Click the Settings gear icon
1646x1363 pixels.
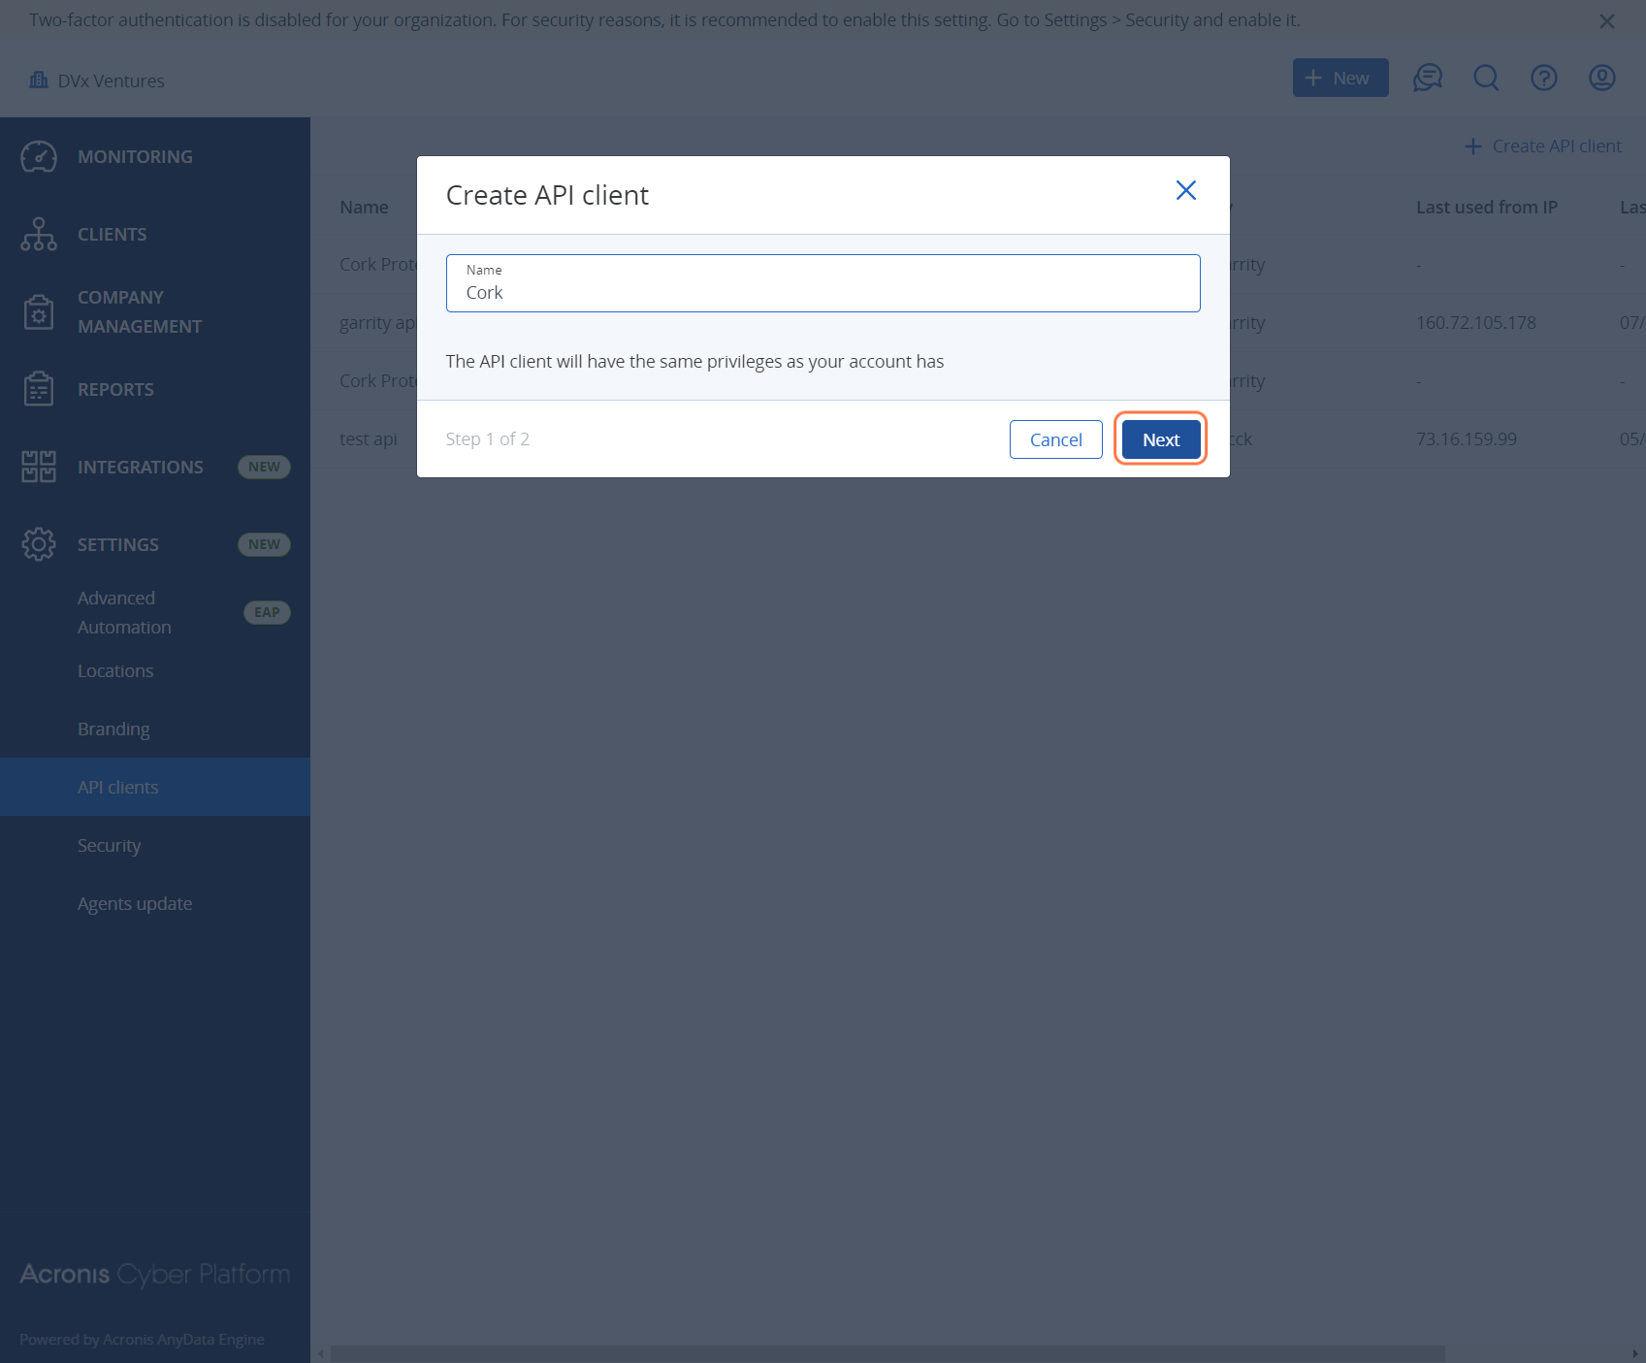click(x=39, y=544)
